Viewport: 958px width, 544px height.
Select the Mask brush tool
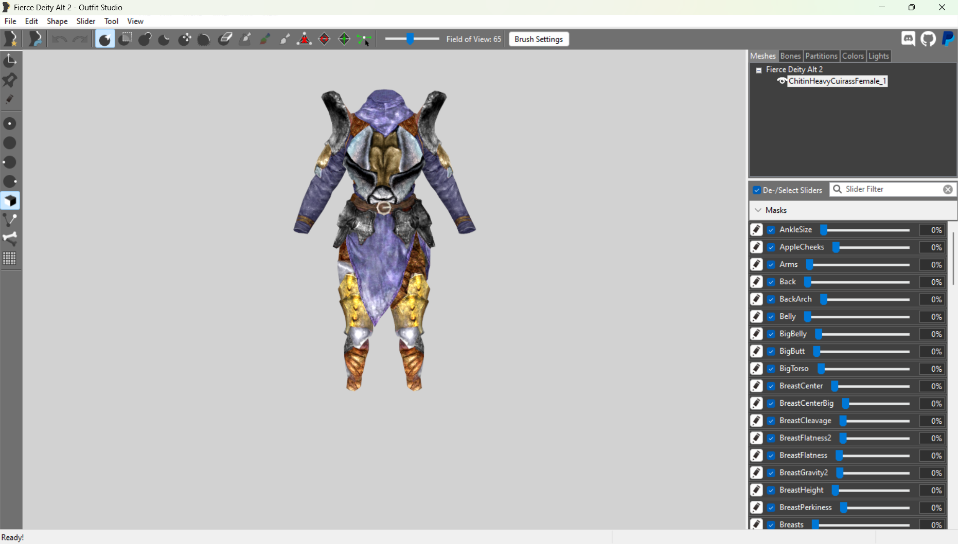pos(125,39)
